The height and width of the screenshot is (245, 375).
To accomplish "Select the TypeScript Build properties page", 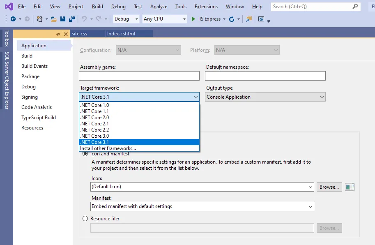I will tap(39, 118).
